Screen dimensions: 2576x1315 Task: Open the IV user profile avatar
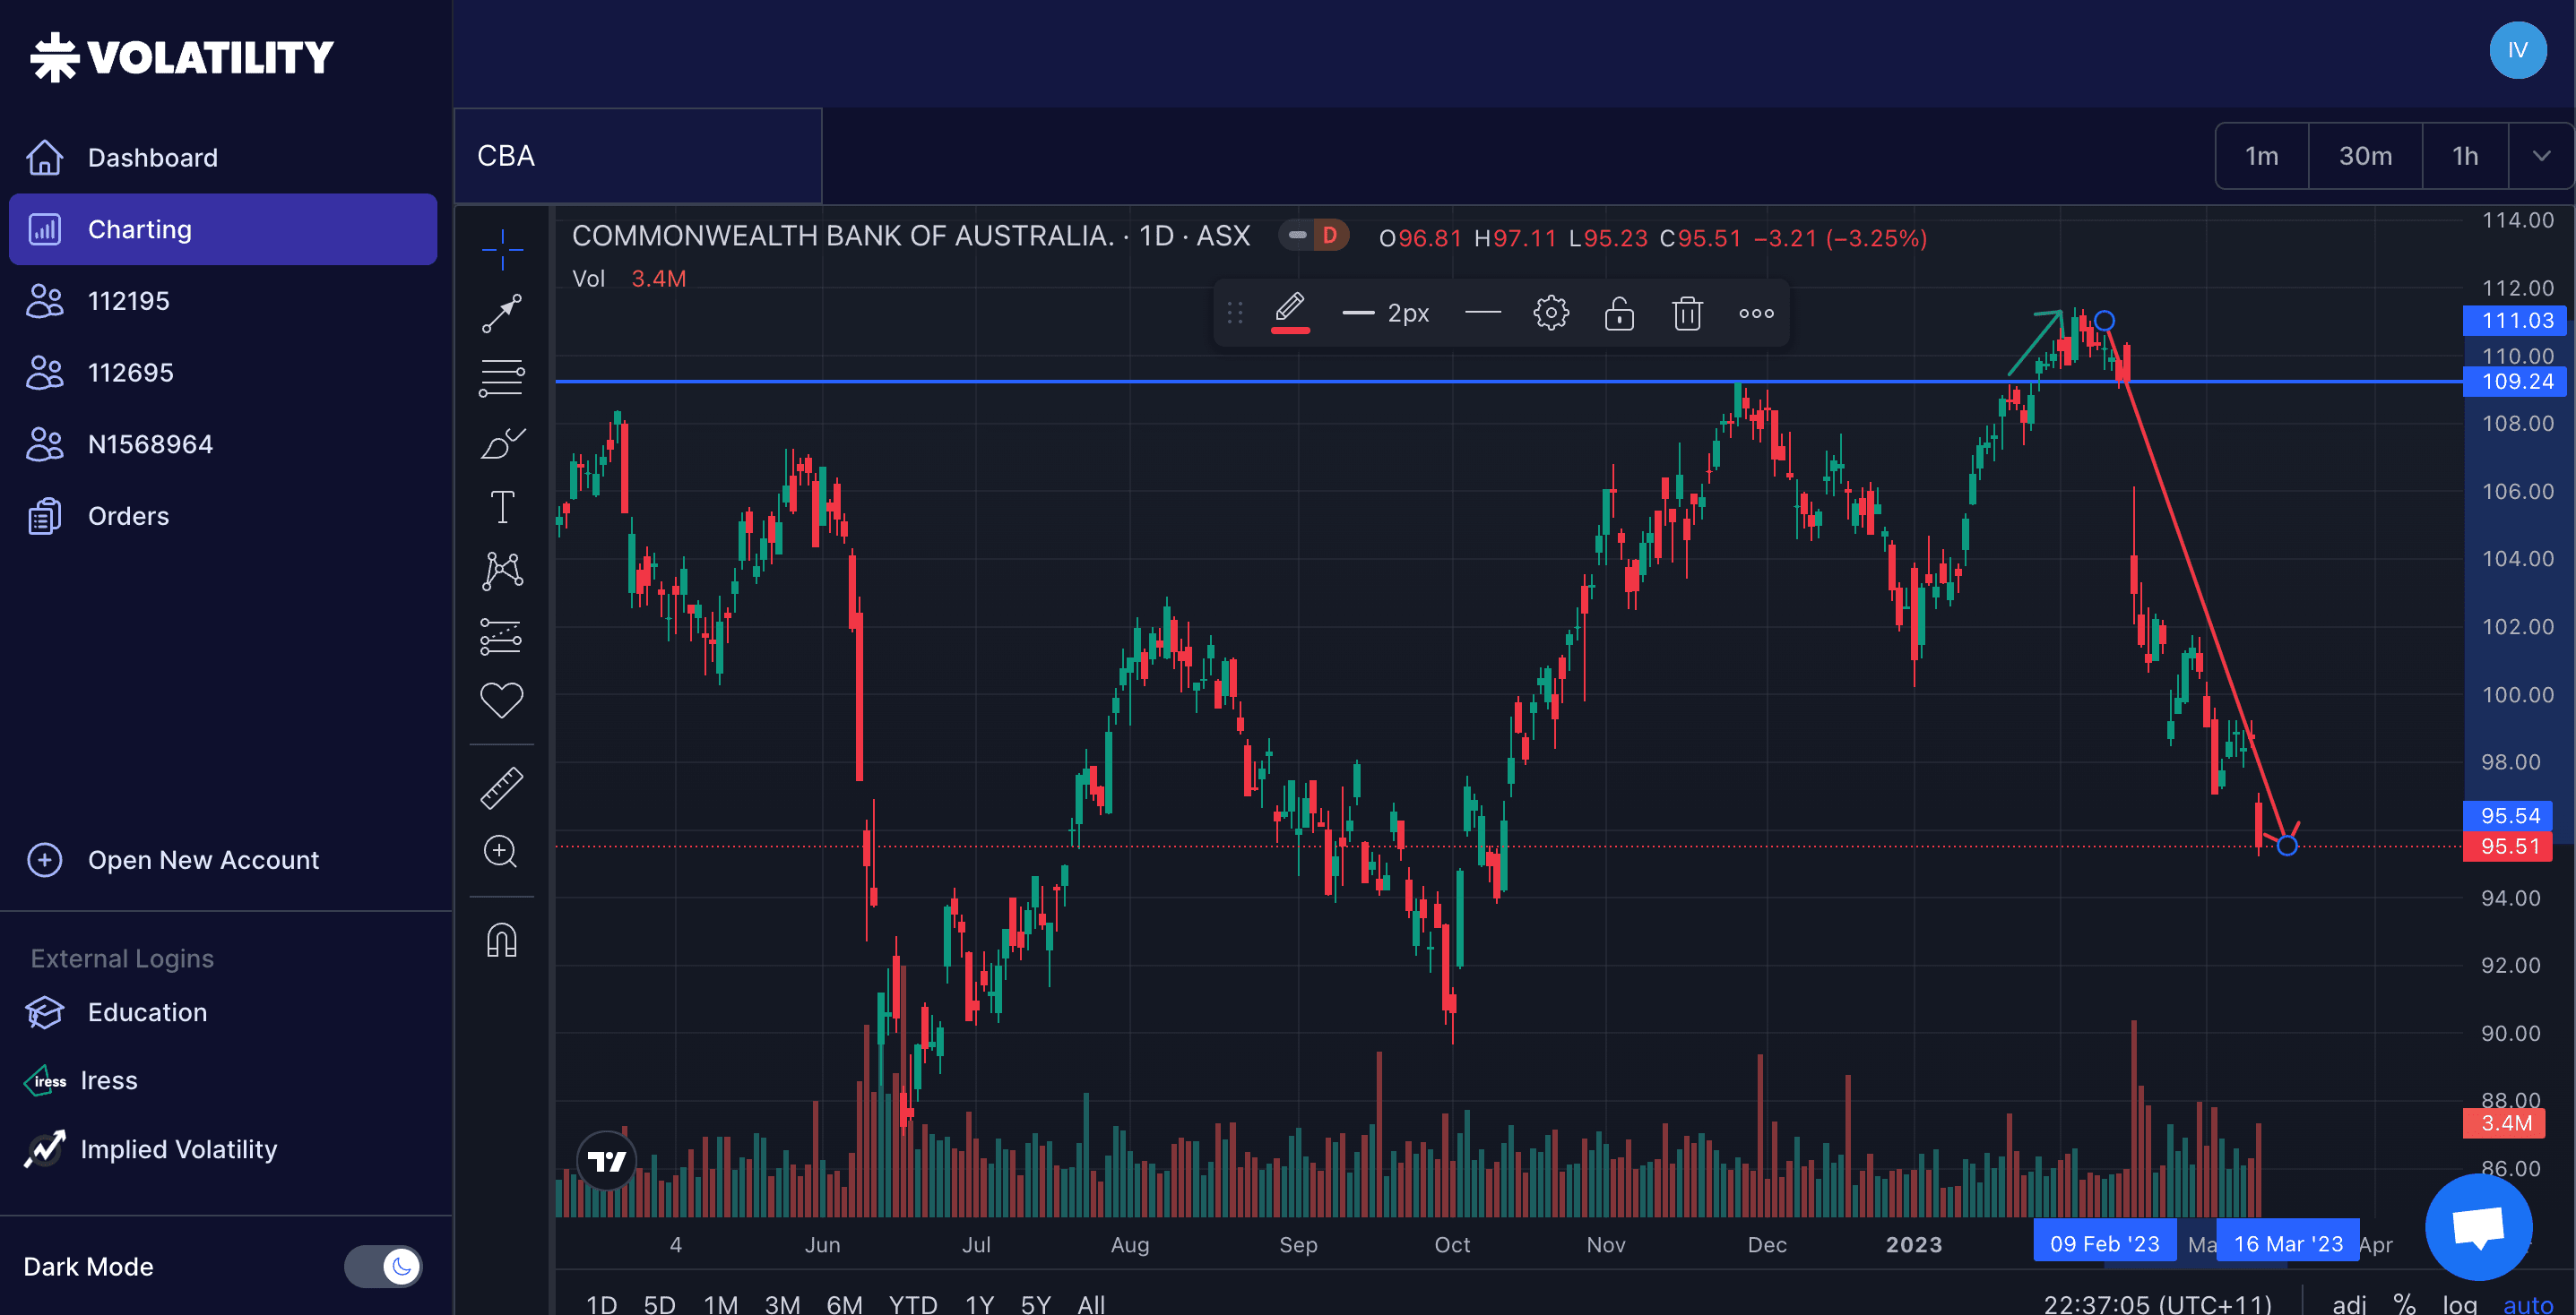click(2517, 50)
